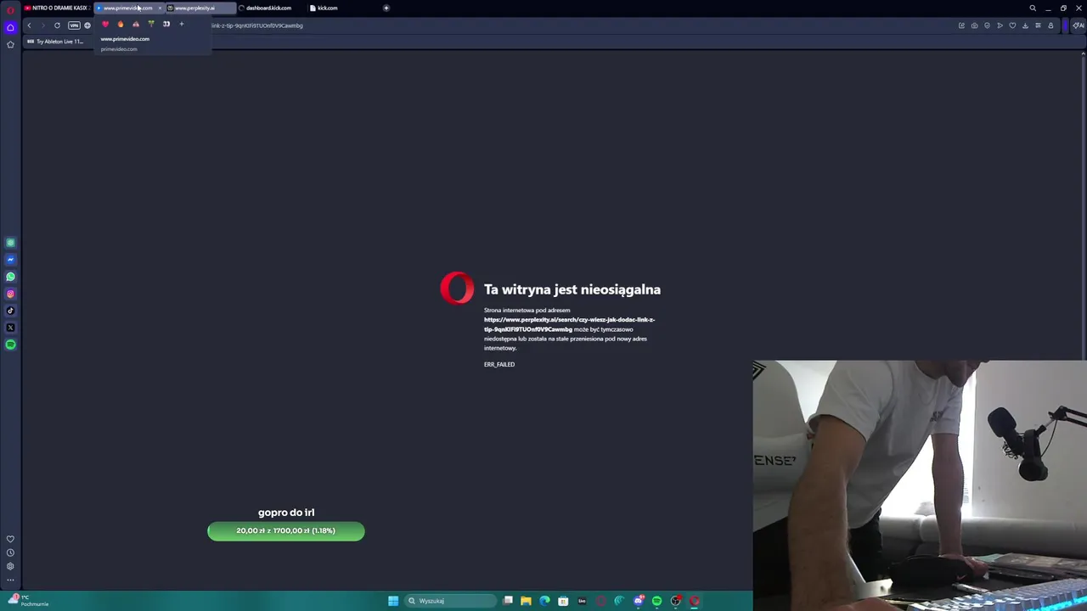Viewport: 1087px width, 611px height.
Task: Click the perplexity.ai URL in the error message
Action: pyautogui.click(x=569, y=324)
